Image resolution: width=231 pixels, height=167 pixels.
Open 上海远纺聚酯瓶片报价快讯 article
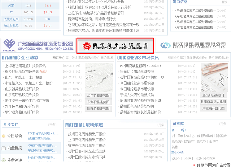25,66
